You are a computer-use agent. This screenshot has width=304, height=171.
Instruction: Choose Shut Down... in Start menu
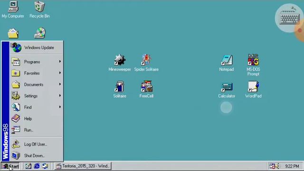click(x=36, y=156)
